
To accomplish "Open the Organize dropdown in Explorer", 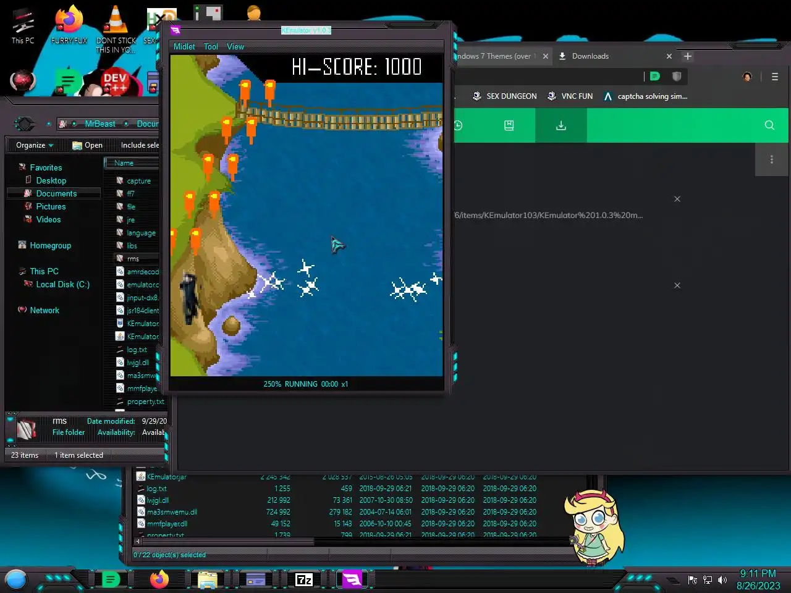I will [35, 145].
